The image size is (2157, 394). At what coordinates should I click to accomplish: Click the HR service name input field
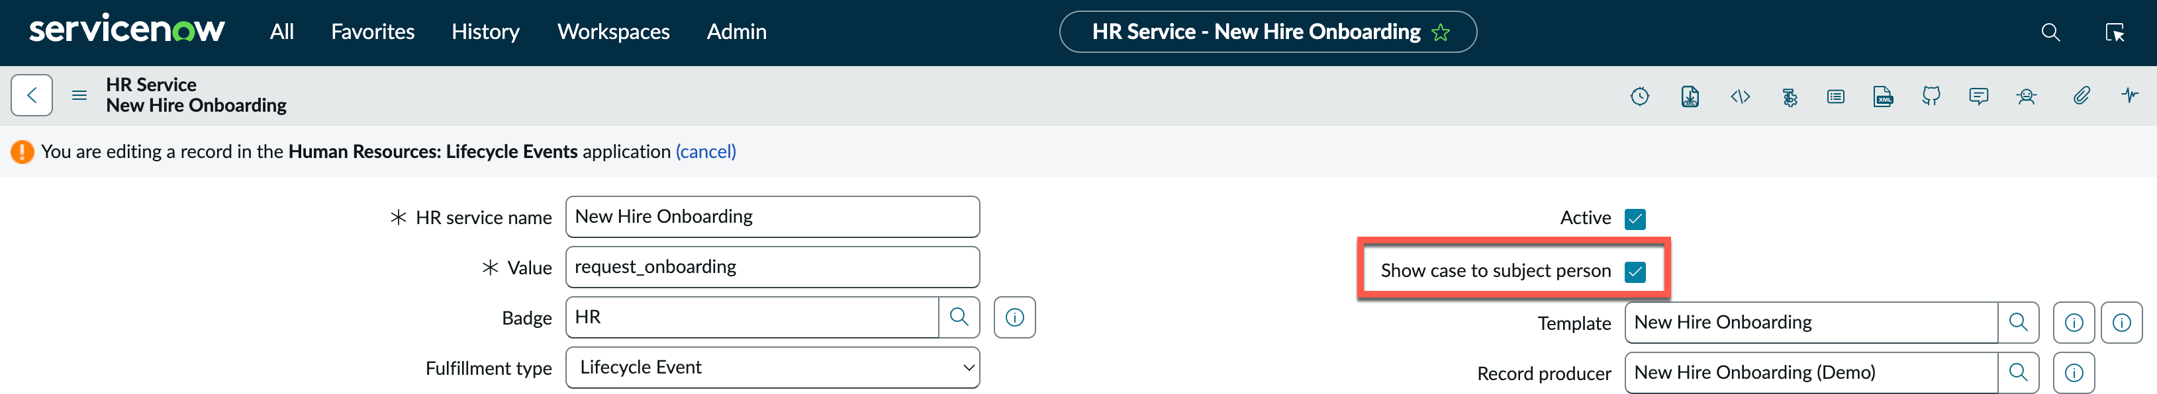click(x=773, y=217)
